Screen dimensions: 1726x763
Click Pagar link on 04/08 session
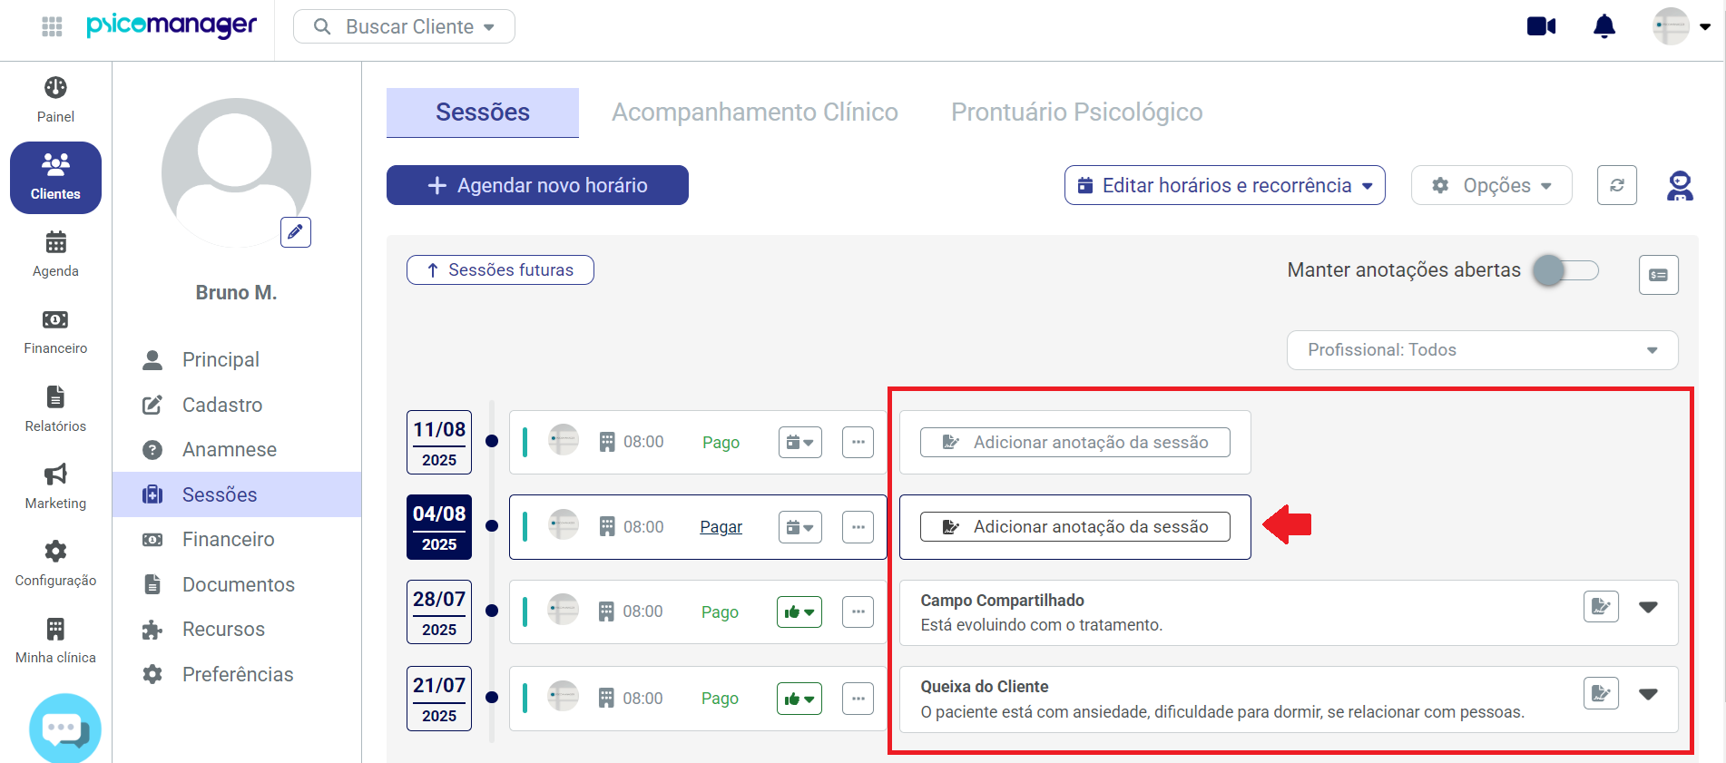pos(721,527)
